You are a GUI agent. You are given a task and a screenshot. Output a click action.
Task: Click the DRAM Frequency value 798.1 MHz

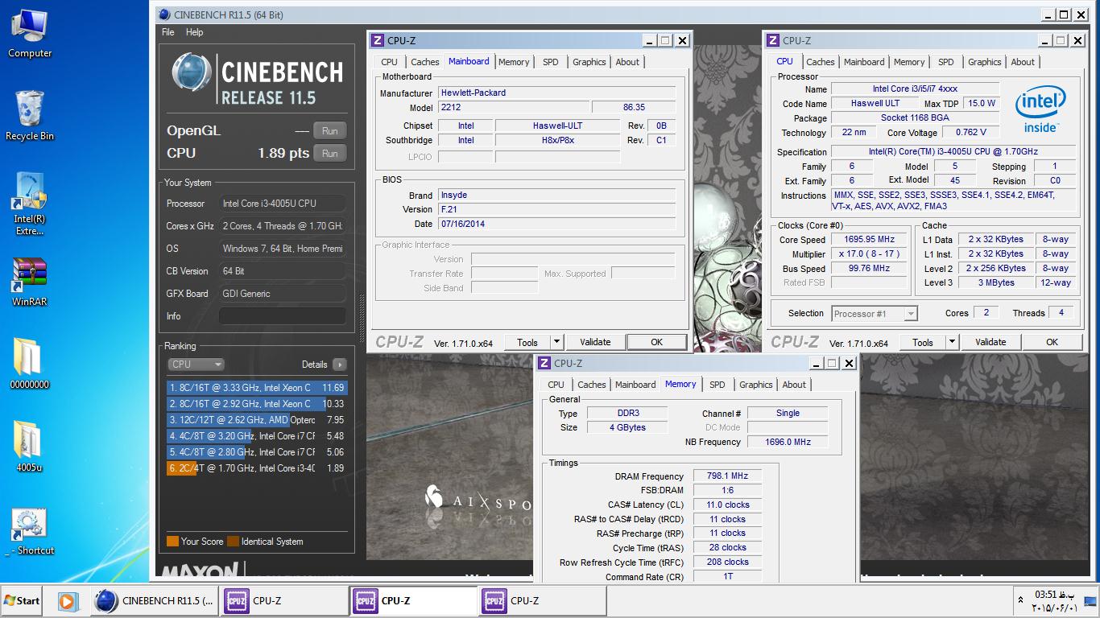[x=727, y=476]
